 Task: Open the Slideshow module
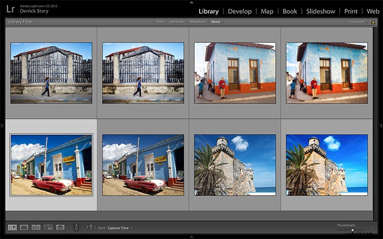(321, 11)
